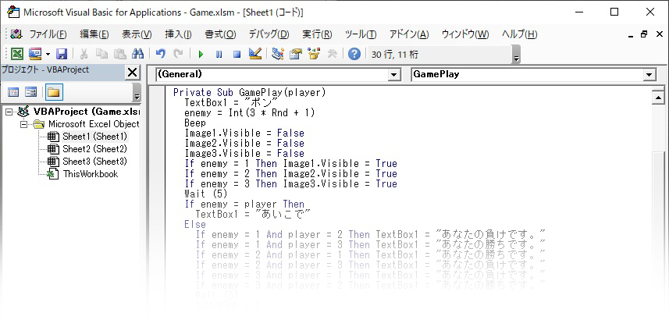Open the 実行(R) menu
This screenshot has height=320, width=669.
coord(317,34)
